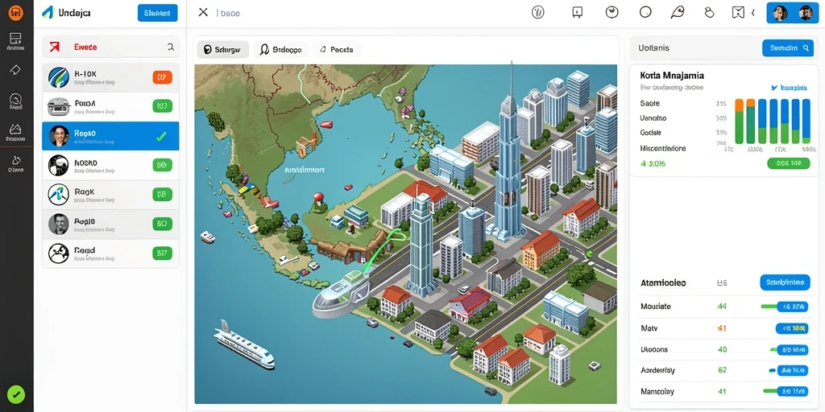Open the circular gauge icon in left sidebar

(x=15, y=99)
